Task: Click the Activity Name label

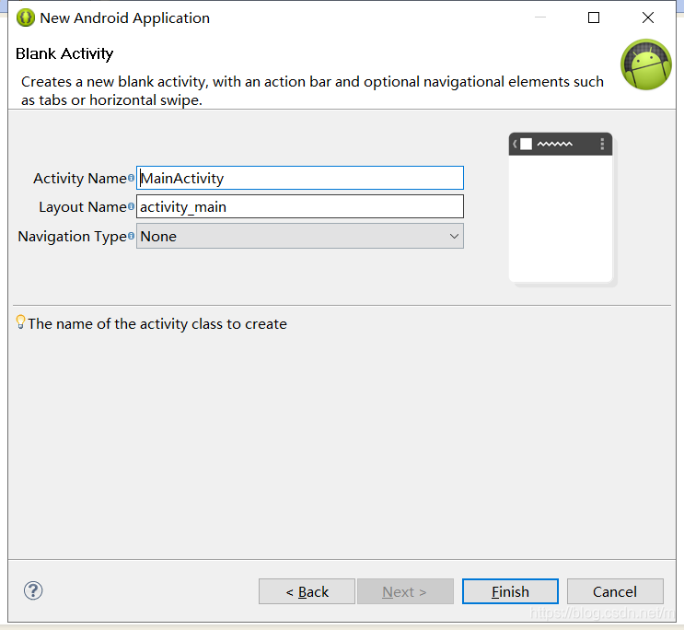Action: (80, 178)
